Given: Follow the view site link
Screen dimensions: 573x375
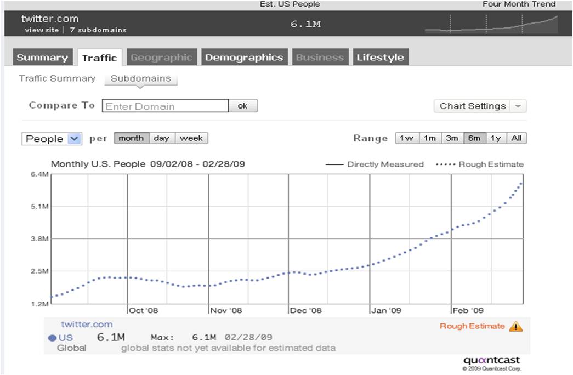Looking at the screenshot, I should (42, 30).
